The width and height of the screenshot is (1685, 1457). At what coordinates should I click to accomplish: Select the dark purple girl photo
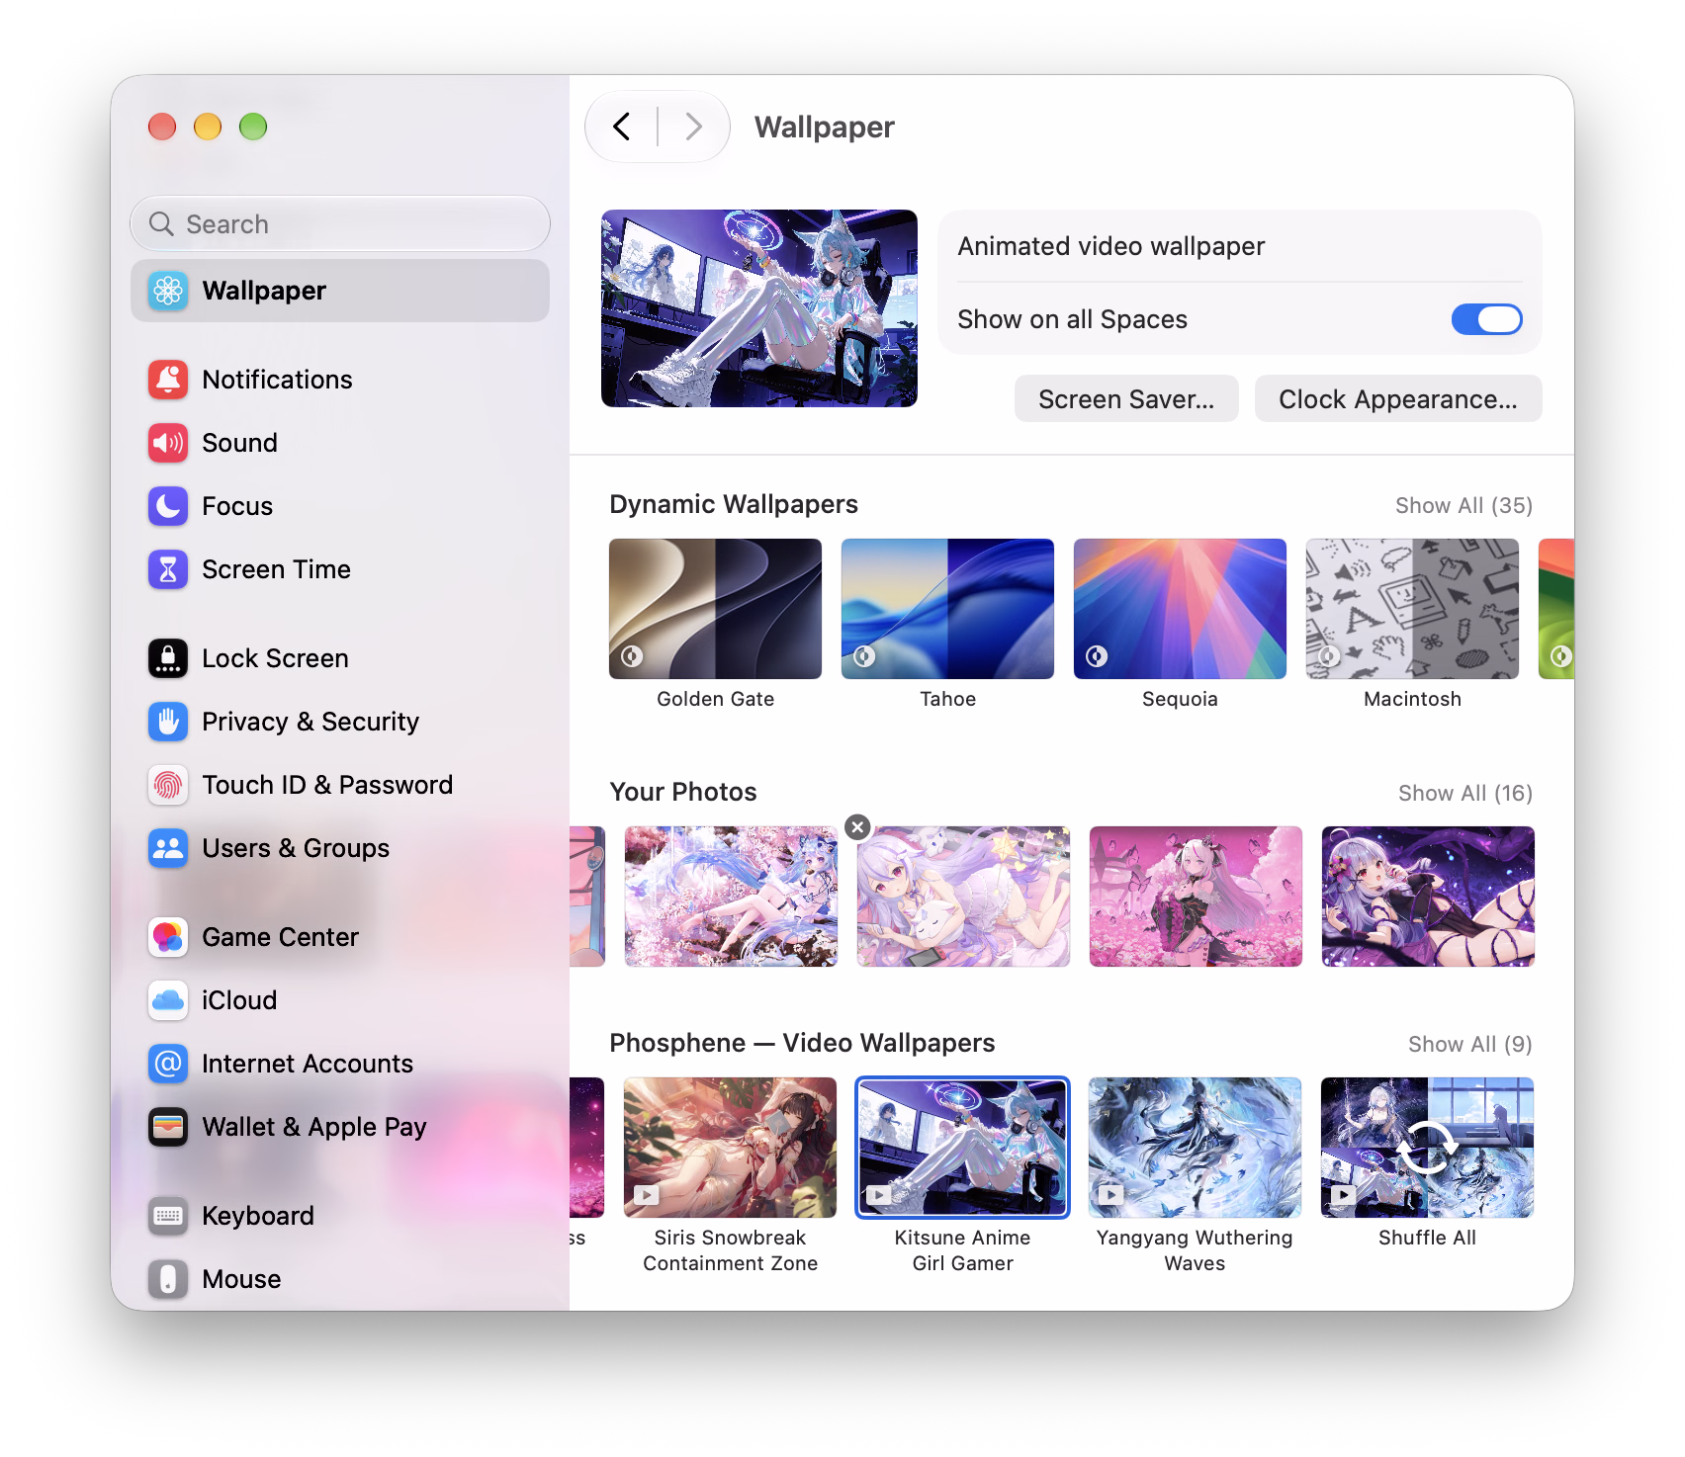pos(1428,897)
